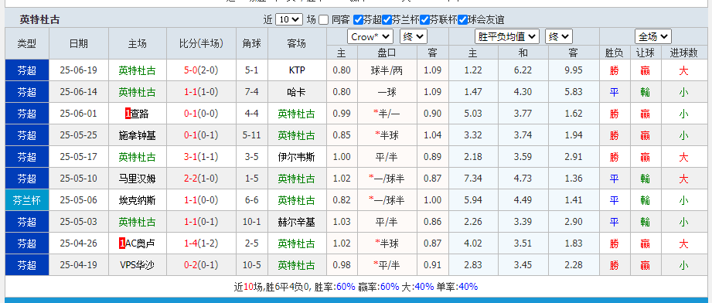Uncheck the 芬超 league checkbox

point(358,20)
